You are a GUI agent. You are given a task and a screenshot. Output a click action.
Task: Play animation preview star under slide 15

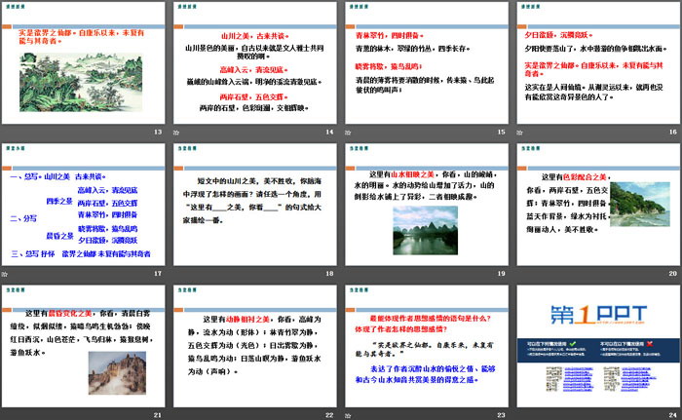348,133
